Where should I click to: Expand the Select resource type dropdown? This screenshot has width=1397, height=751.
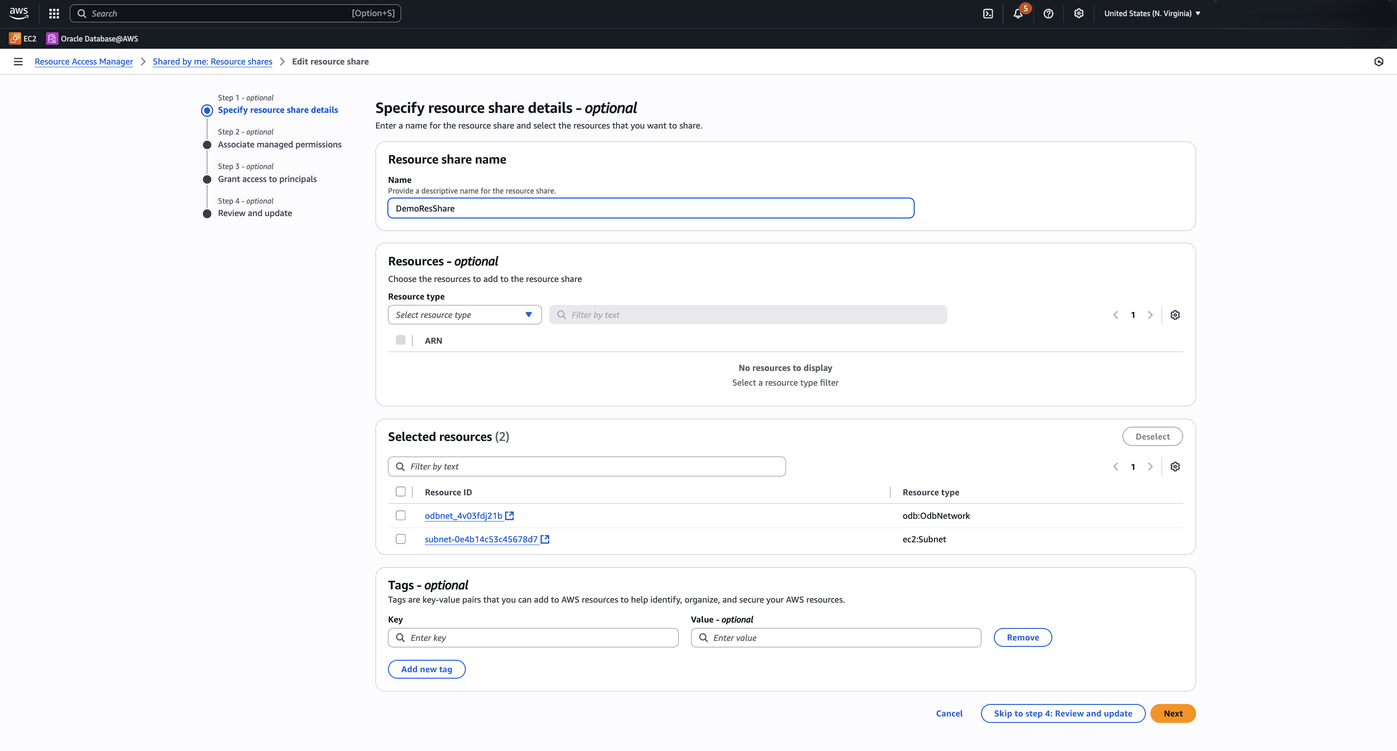click(x=464, y=315)
